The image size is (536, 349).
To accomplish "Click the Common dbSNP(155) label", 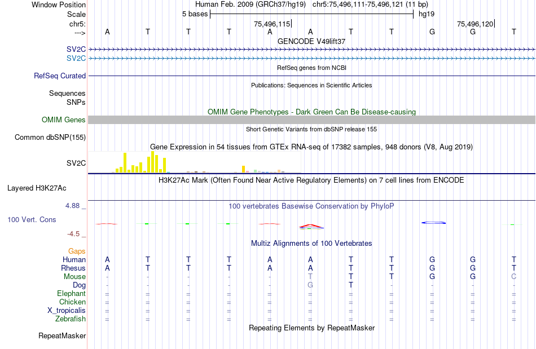I will (x=50, y=137).
